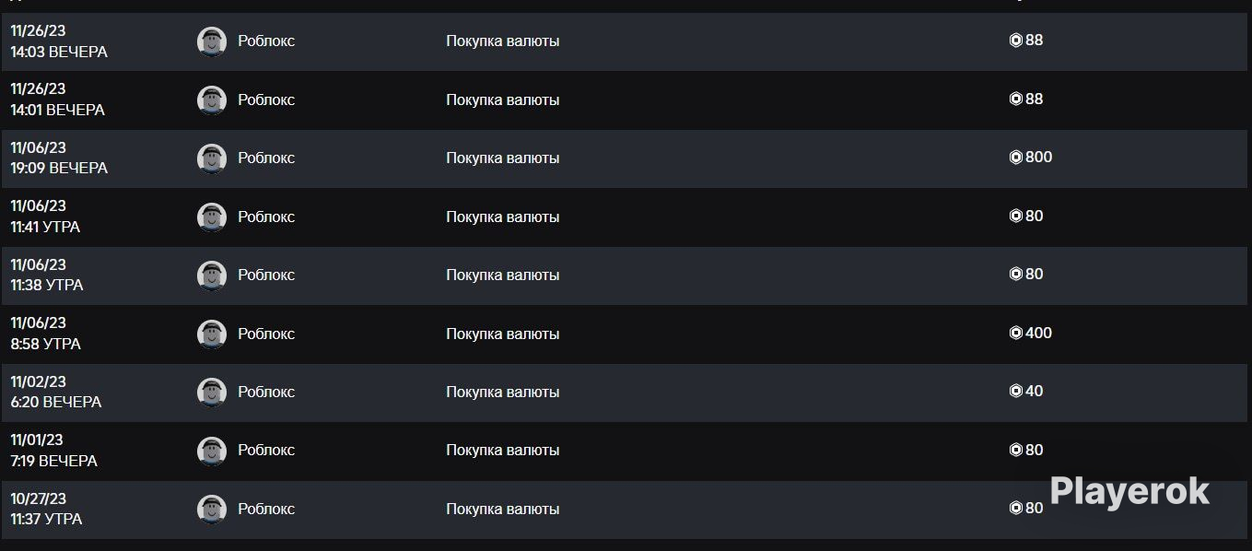Select the 11/26/23 14:03 ВЕЧЕРА date cell

click(59, 41)
